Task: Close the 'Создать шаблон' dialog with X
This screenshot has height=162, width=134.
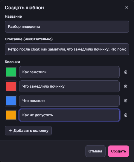Action: pyautogui.click(x=127, y=7)
